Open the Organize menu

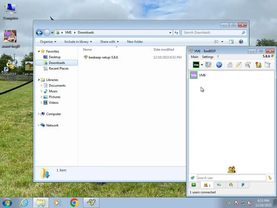[48, 42]
